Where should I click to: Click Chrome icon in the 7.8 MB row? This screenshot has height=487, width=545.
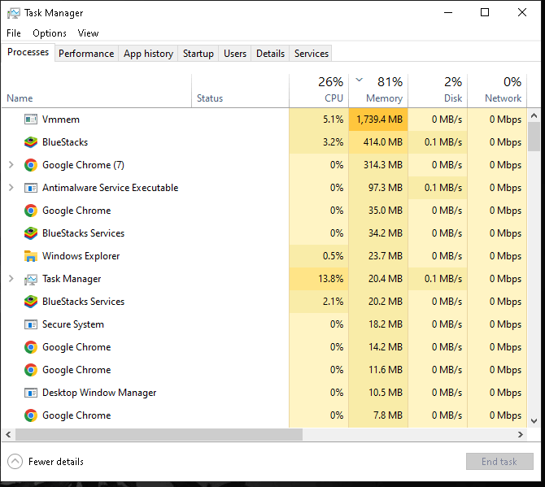tap(31, 415)
